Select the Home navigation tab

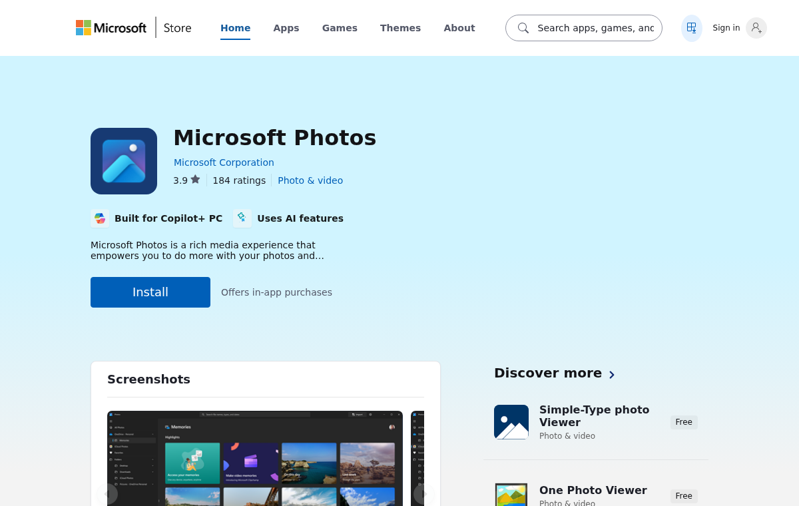[x=235, y=28]
